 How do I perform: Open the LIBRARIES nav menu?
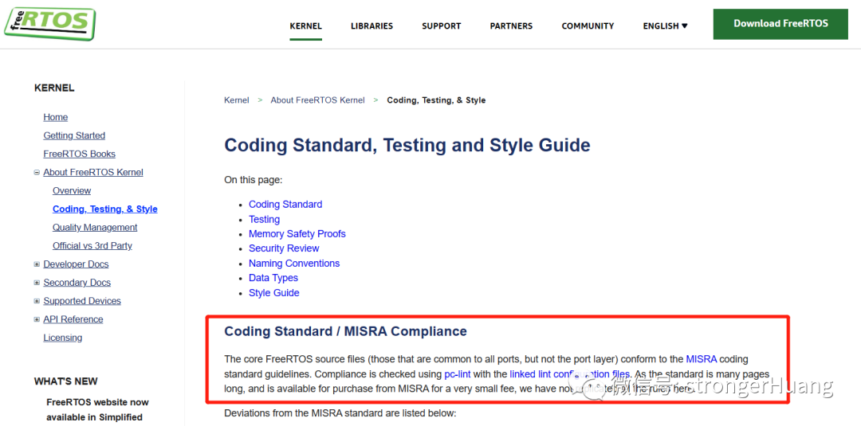pyautogui.click(x=372, y=25)
